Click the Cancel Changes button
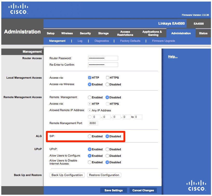212x196 pixels. point(143,190)
